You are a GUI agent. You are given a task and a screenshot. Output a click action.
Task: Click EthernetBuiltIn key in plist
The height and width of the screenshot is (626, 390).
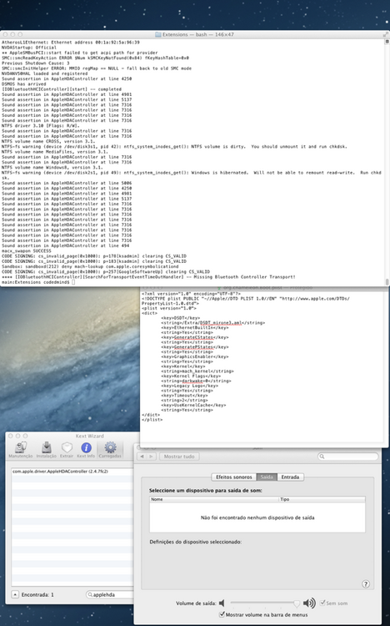pyautogui.click(x=195, y=327)
